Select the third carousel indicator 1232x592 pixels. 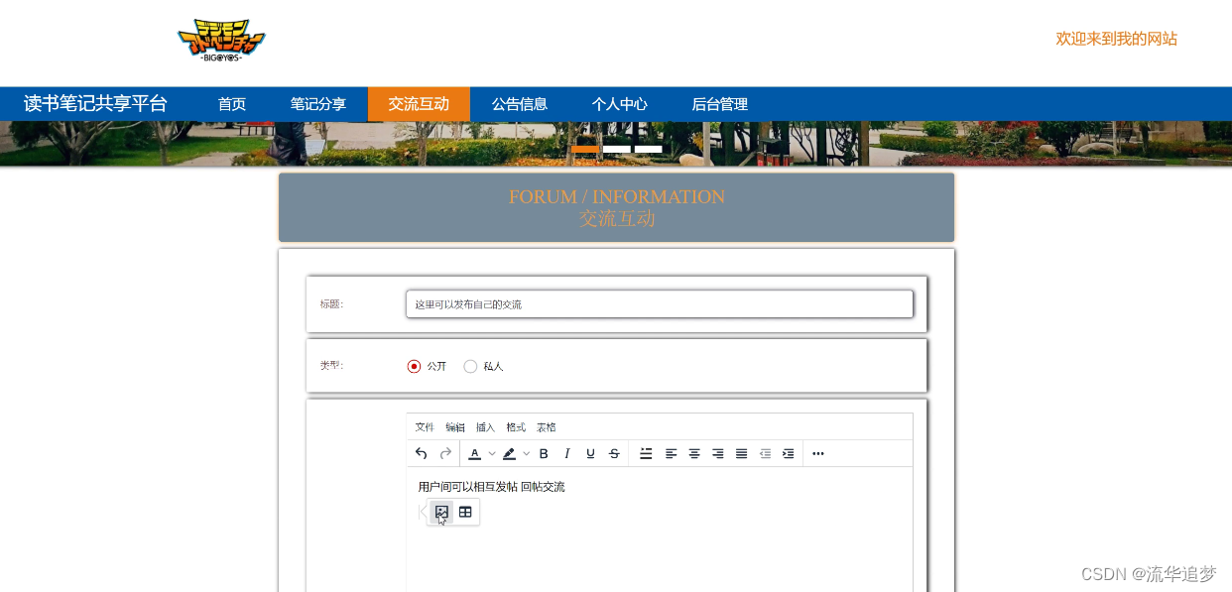point(649,149)
